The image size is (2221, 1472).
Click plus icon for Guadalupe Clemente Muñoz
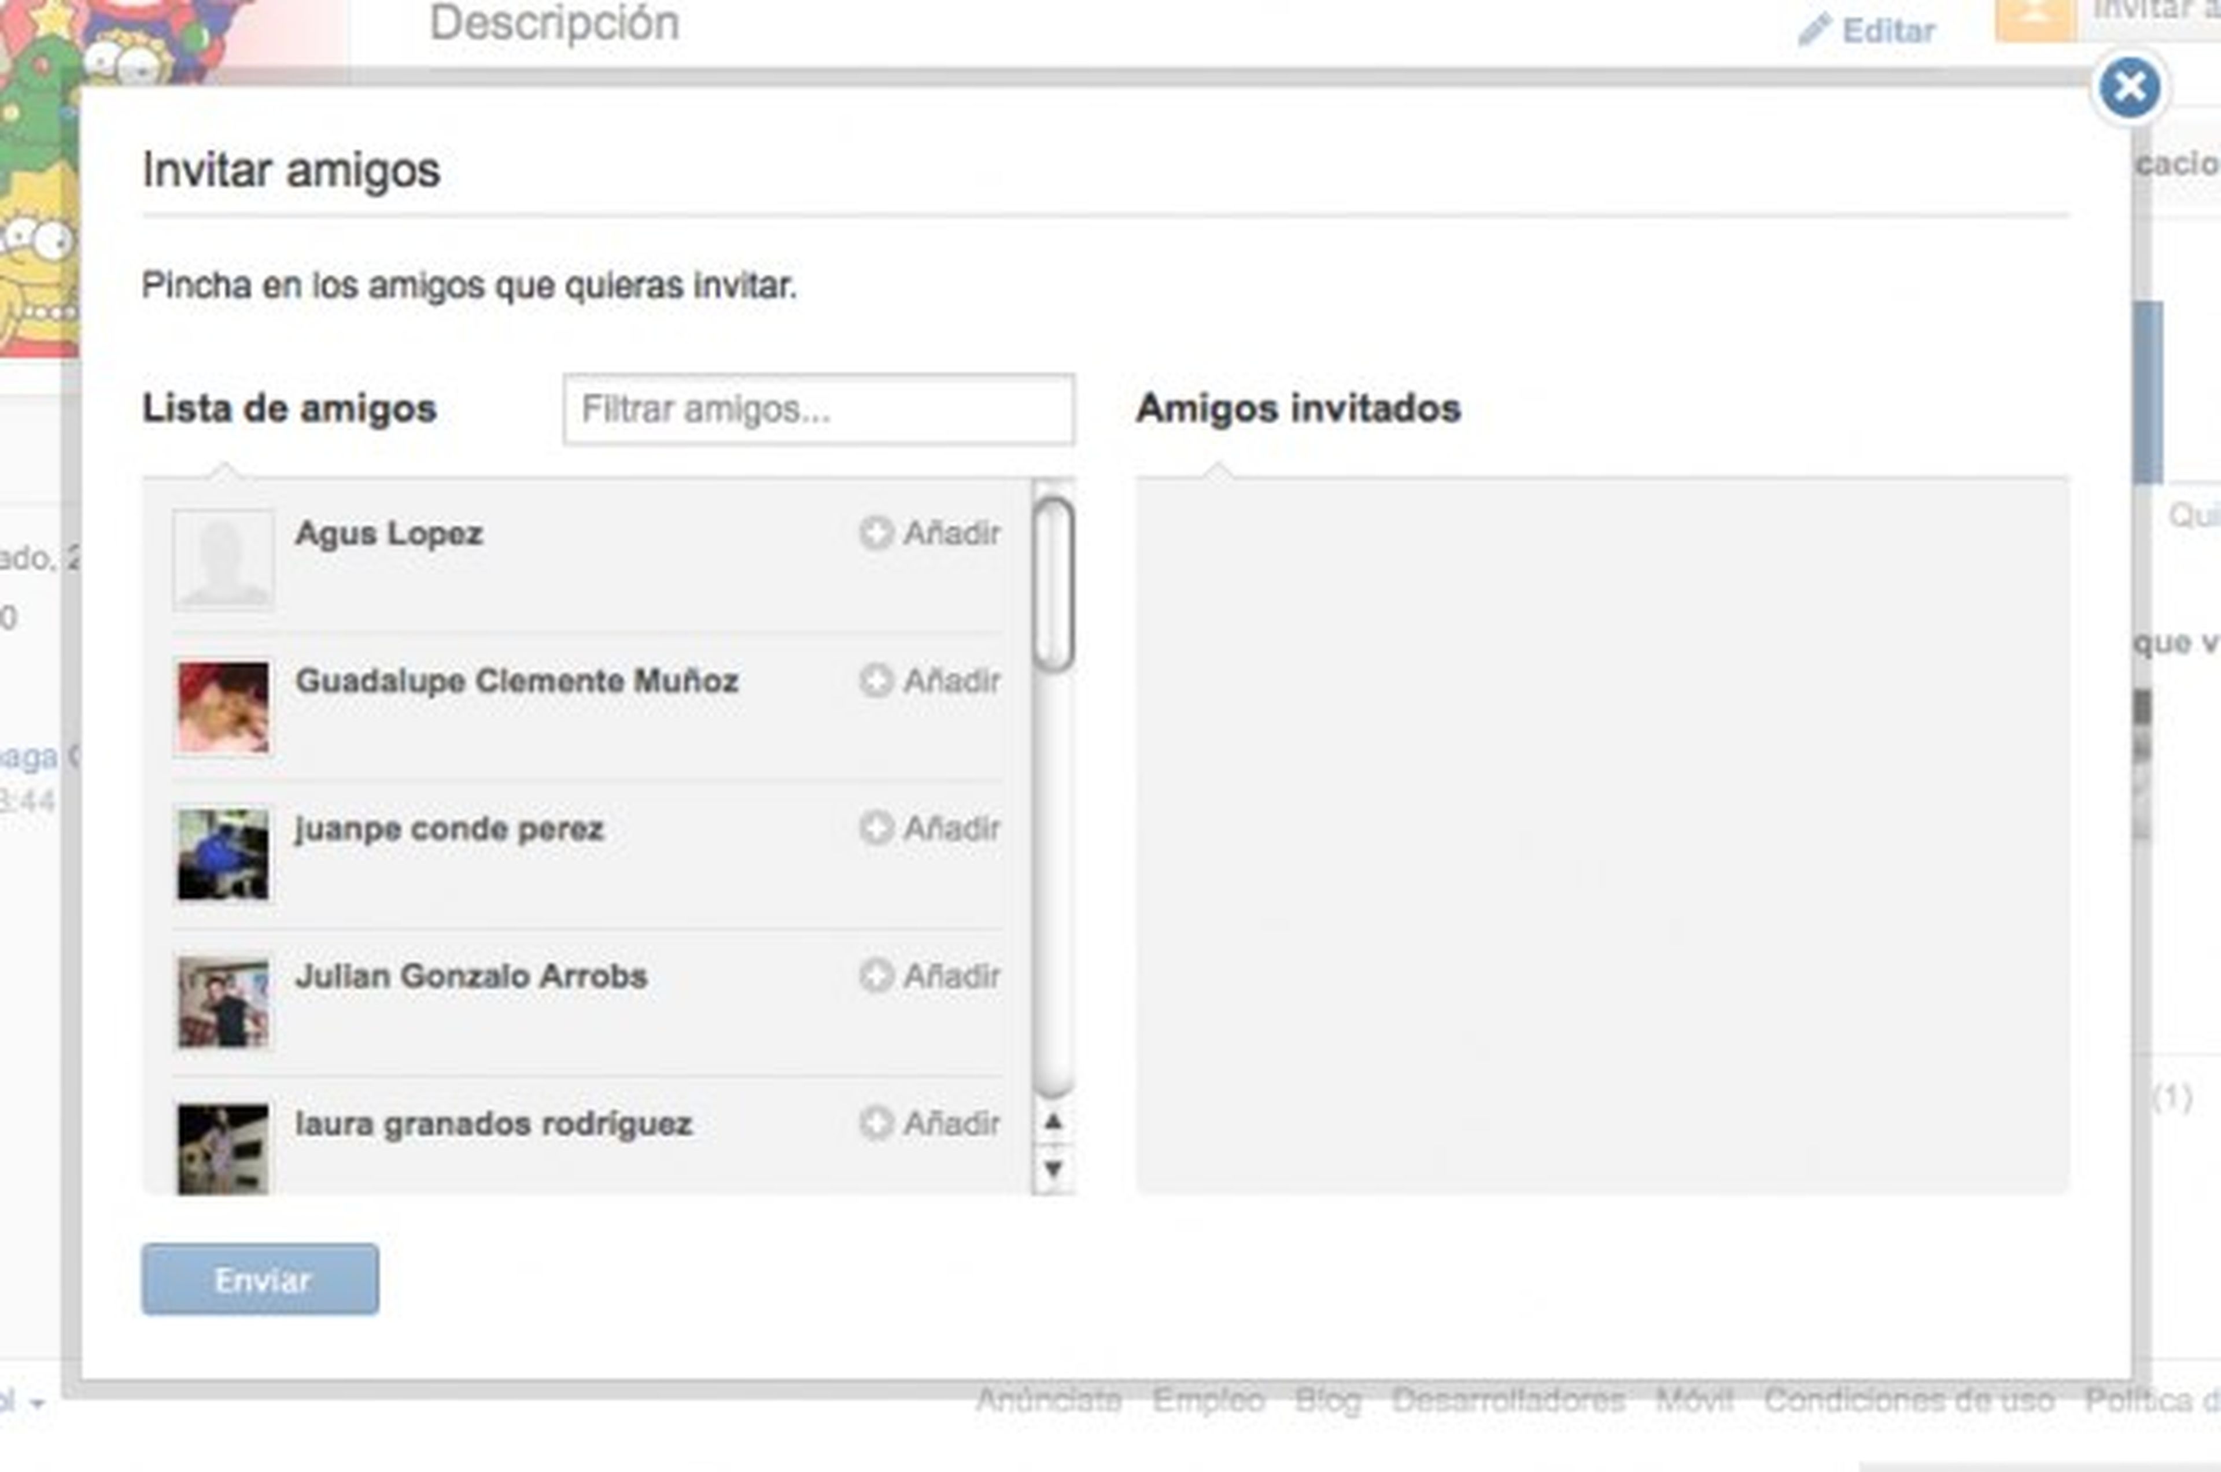[875, 680]
